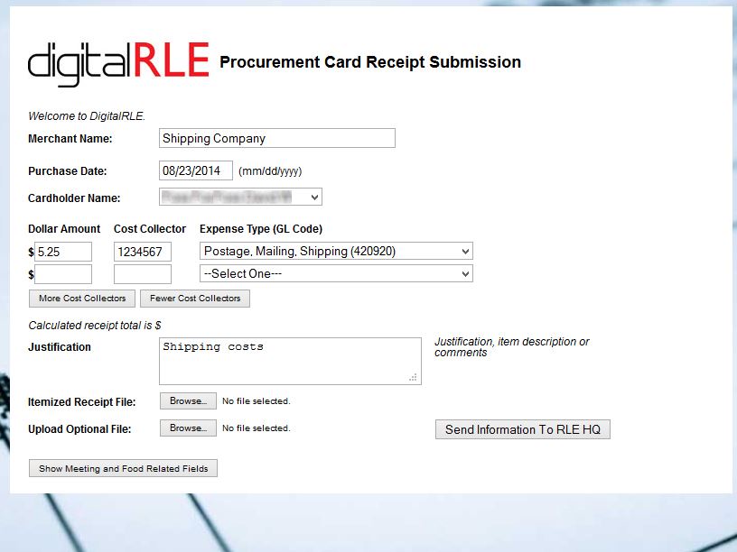Open the Postage, Mailing, Shipping expense dropdown

(x=336, y=252)
